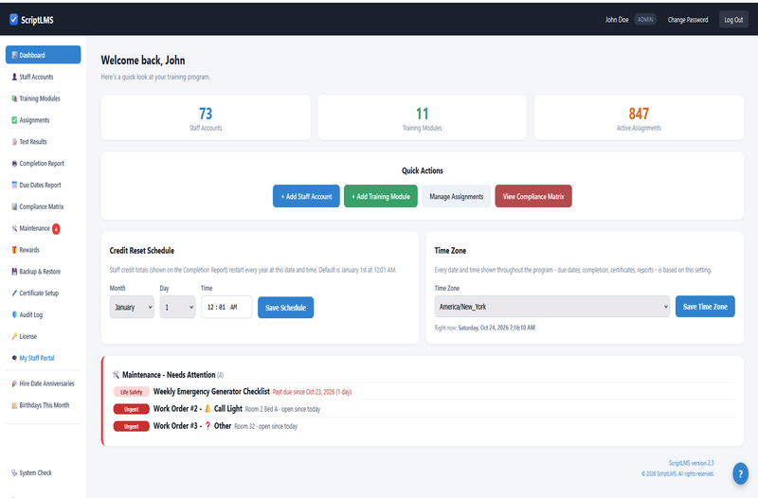
Task: Click the My Staff Portal graduation icon
Action: click(14, 358)
